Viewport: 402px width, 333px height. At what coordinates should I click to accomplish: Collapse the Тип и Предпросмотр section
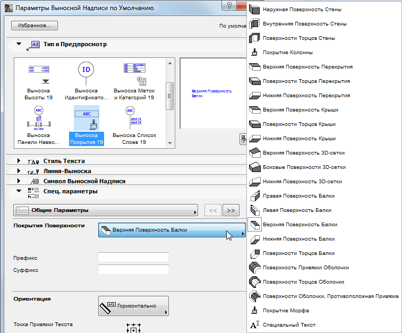point(19,44)
